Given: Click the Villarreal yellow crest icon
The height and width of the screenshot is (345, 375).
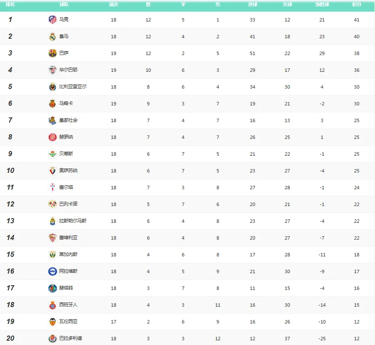Looking at the screenshot, I should coord(52,87).
